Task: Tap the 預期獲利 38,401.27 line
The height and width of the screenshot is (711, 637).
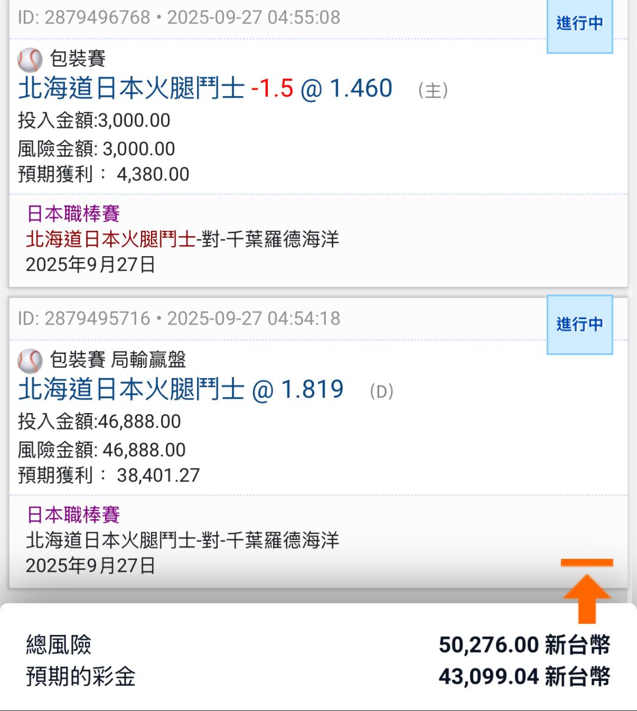Action: pos(109,475)
